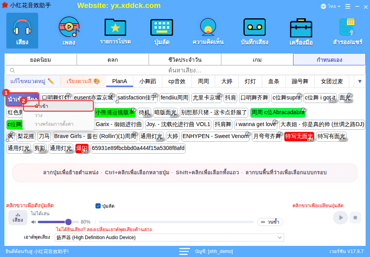Viewport: 370px width, 257px height.
Task: Play the 小熊摇运镜版本 green sound
Action: [115, 113]
